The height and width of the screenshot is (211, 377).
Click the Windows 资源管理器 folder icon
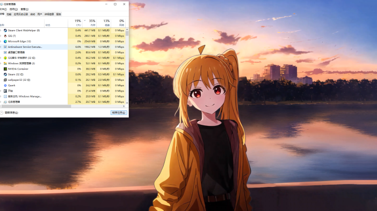5,64
